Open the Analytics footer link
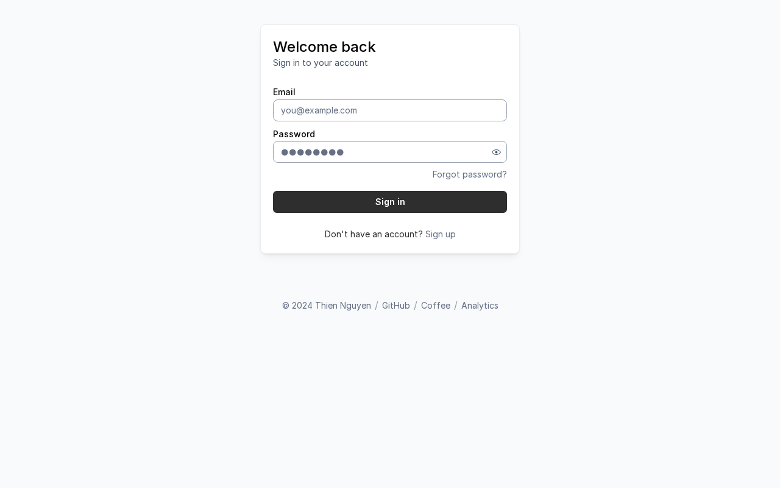This screenshot has width=780, height=488. 480,306
